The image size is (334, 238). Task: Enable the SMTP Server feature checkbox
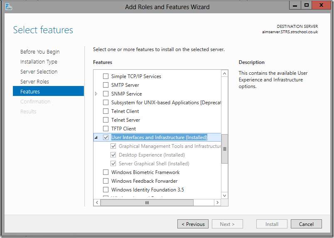coord(106,85)
